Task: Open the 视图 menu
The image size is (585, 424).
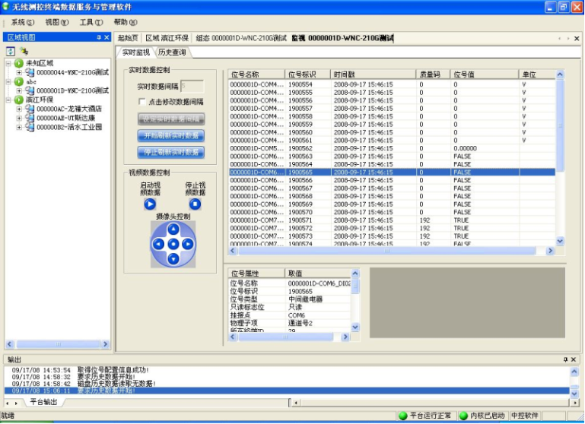Action: (57, 22)
